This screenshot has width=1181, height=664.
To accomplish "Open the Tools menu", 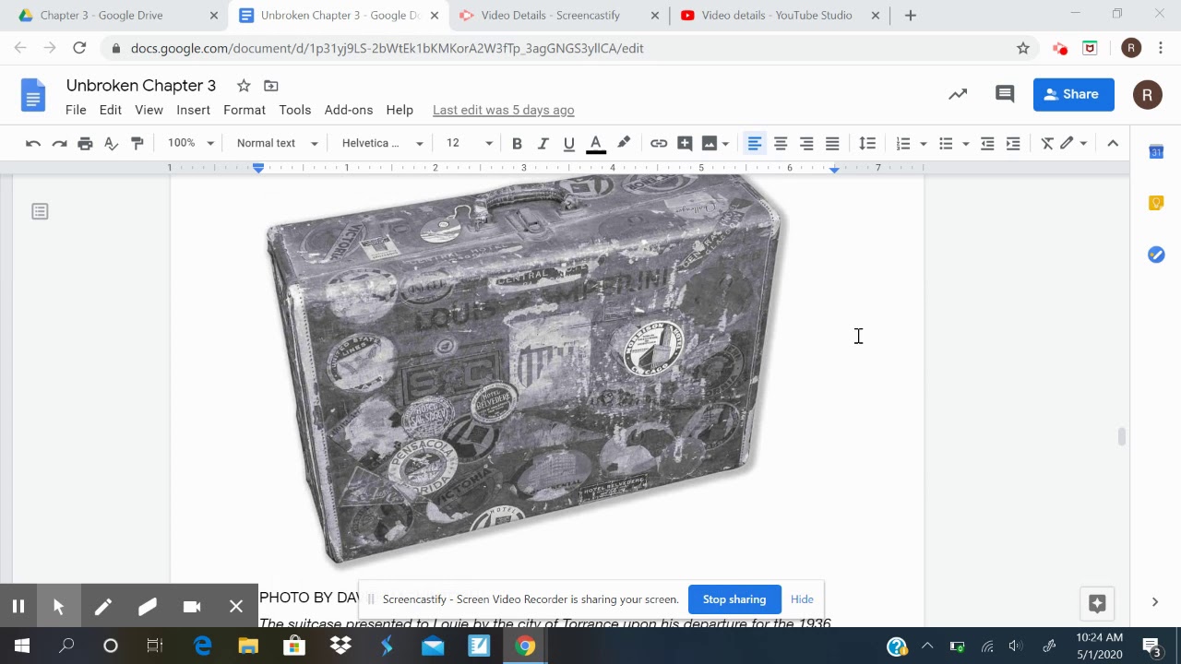I will tap(295, 110).
